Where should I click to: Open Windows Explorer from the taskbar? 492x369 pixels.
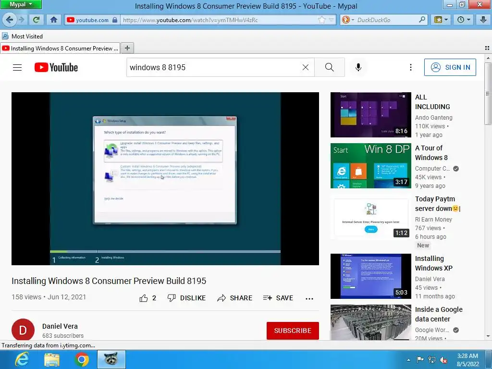[52, 359]
